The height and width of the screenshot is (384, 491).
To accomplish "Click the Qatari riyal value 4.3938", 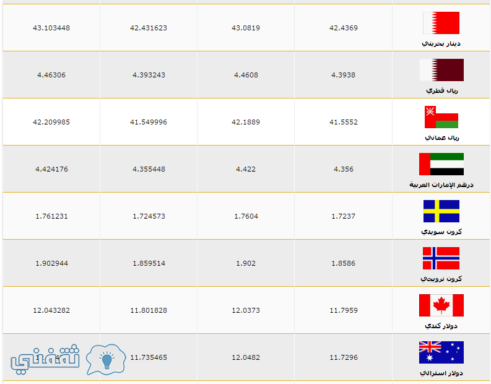I will [343, 75].
